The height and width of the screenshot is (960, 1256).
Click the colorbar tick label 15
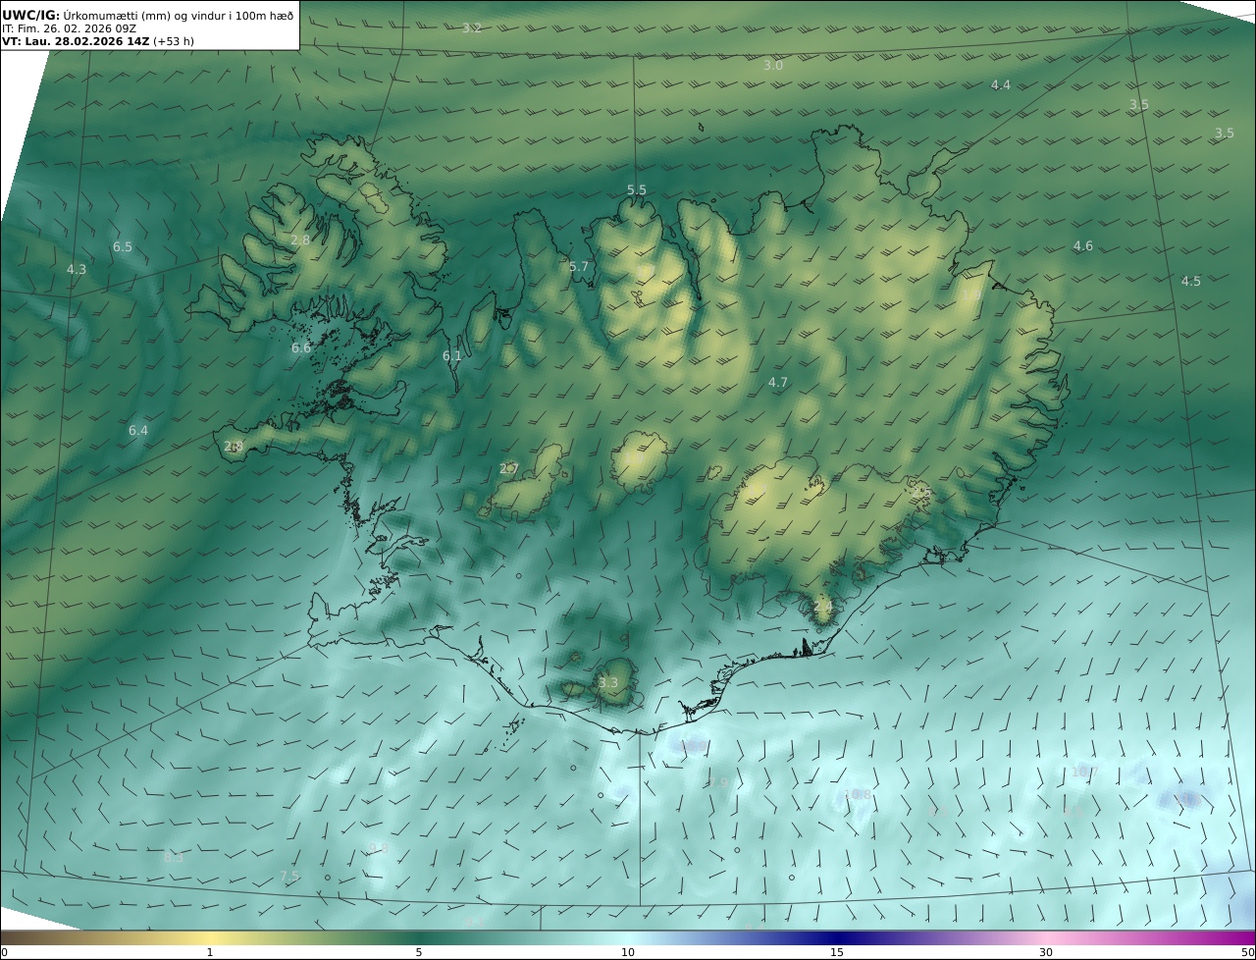[x=837, y=952]
